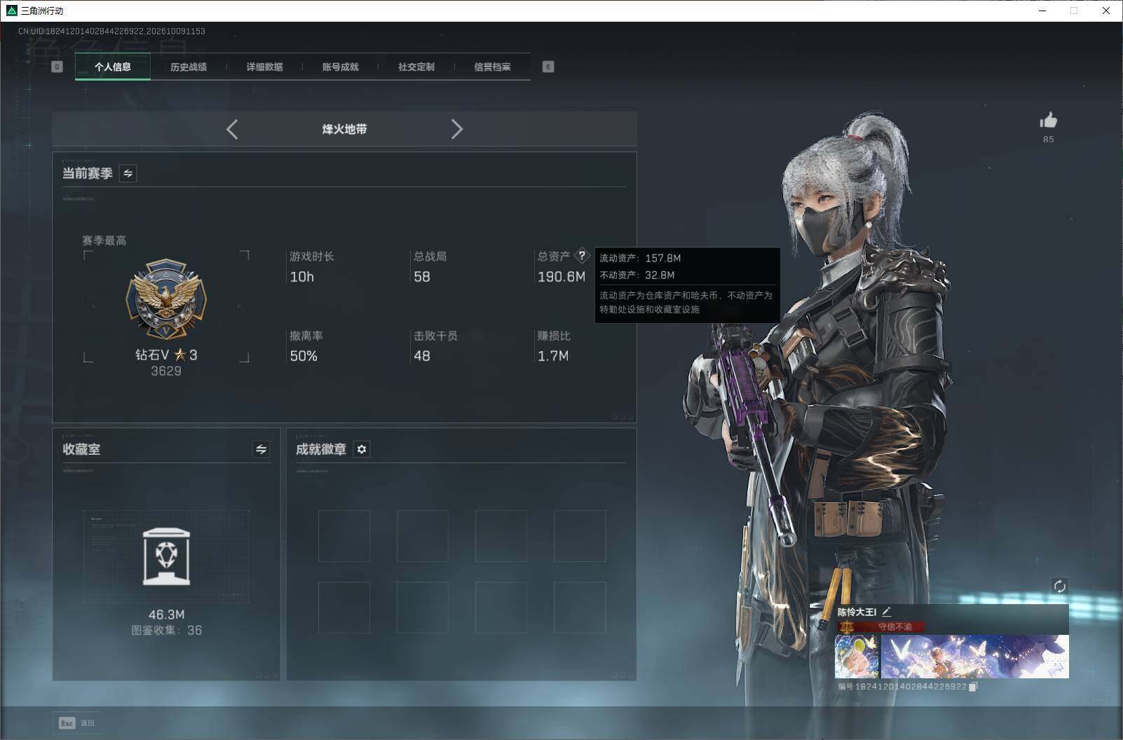
Task: Click the butterfly profile banner
Action: [x=974, y=656]
